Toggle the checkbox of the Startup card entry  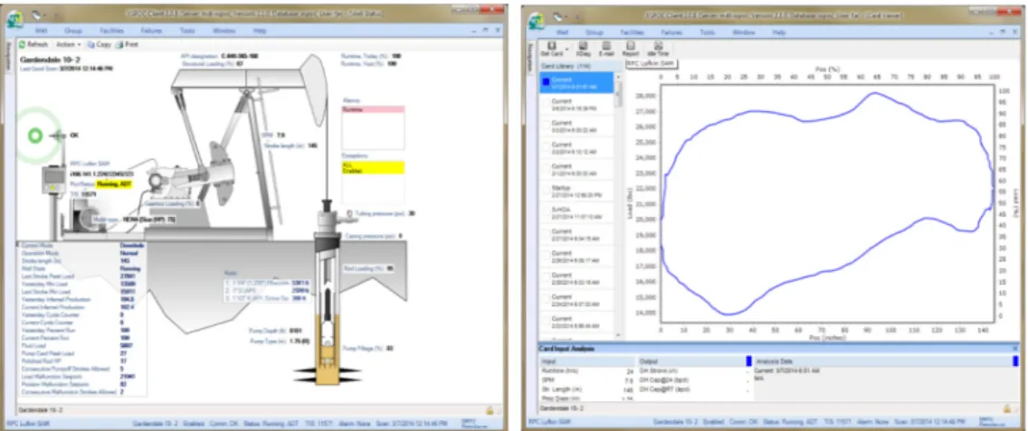point(545,192)
